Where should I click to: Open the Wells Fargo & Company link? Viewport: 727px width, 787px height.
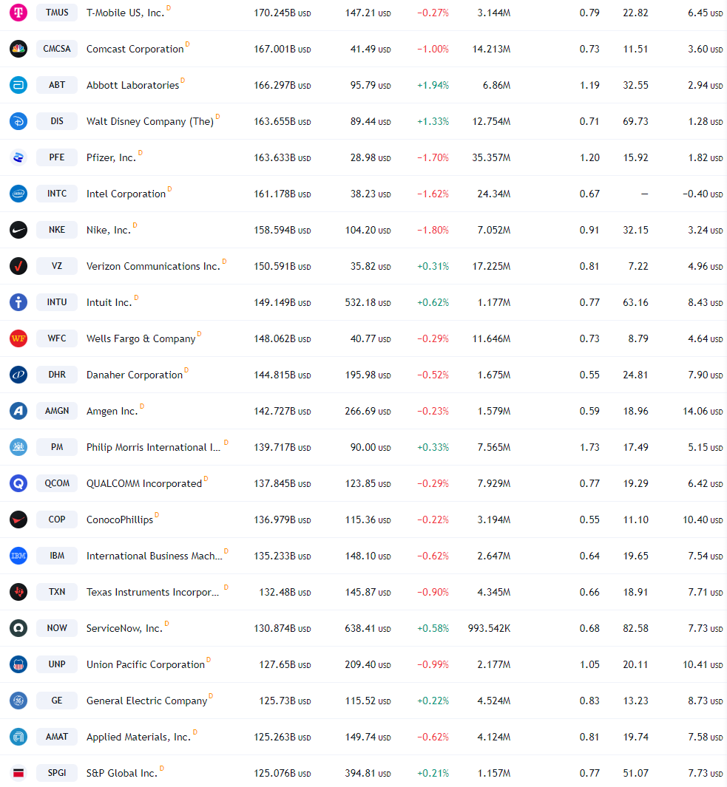click(x=141, y=338)
